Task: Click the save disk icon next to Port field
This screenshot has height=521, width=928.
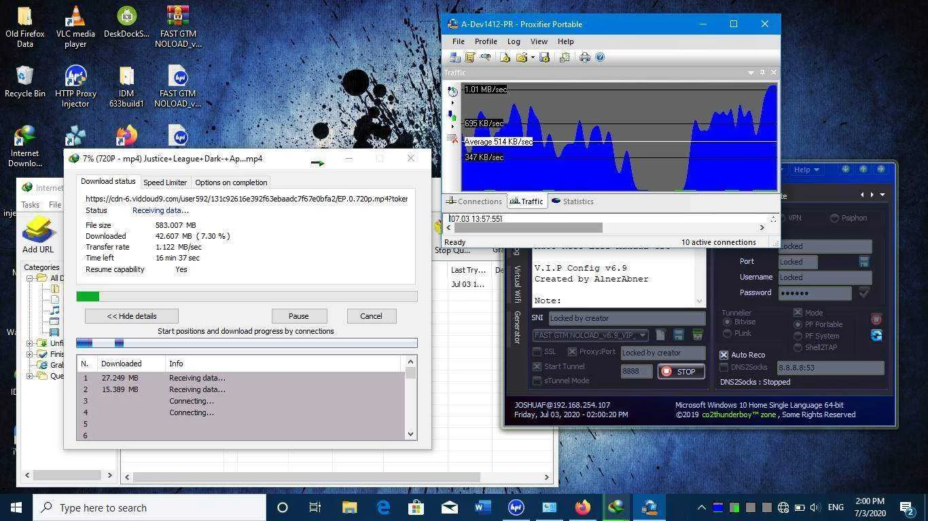Action: (x=864, y=262)
